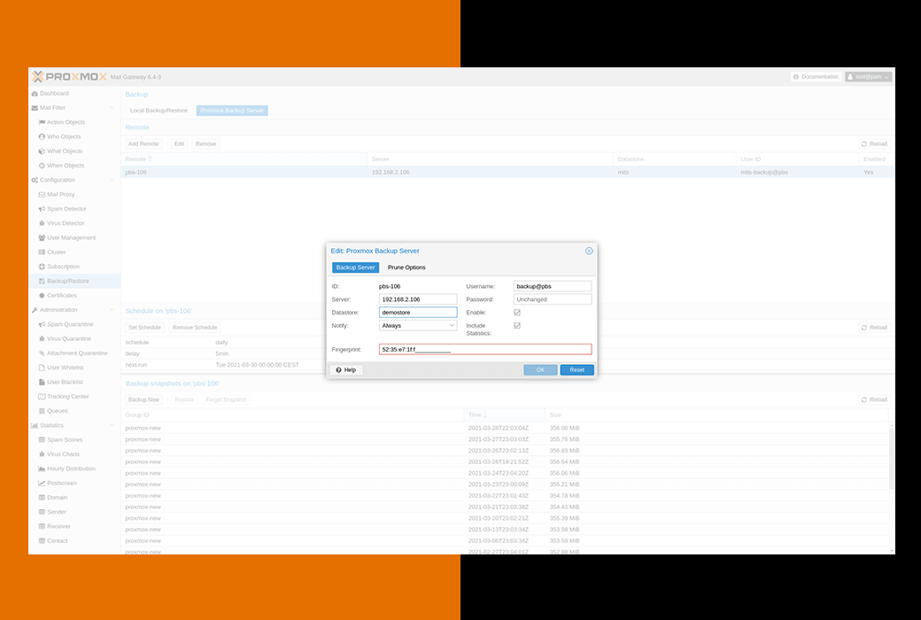Image resolution: width=921 pixels, height=620 pixels.
Task: Click Add Remote button
Action: pos(143,144)
